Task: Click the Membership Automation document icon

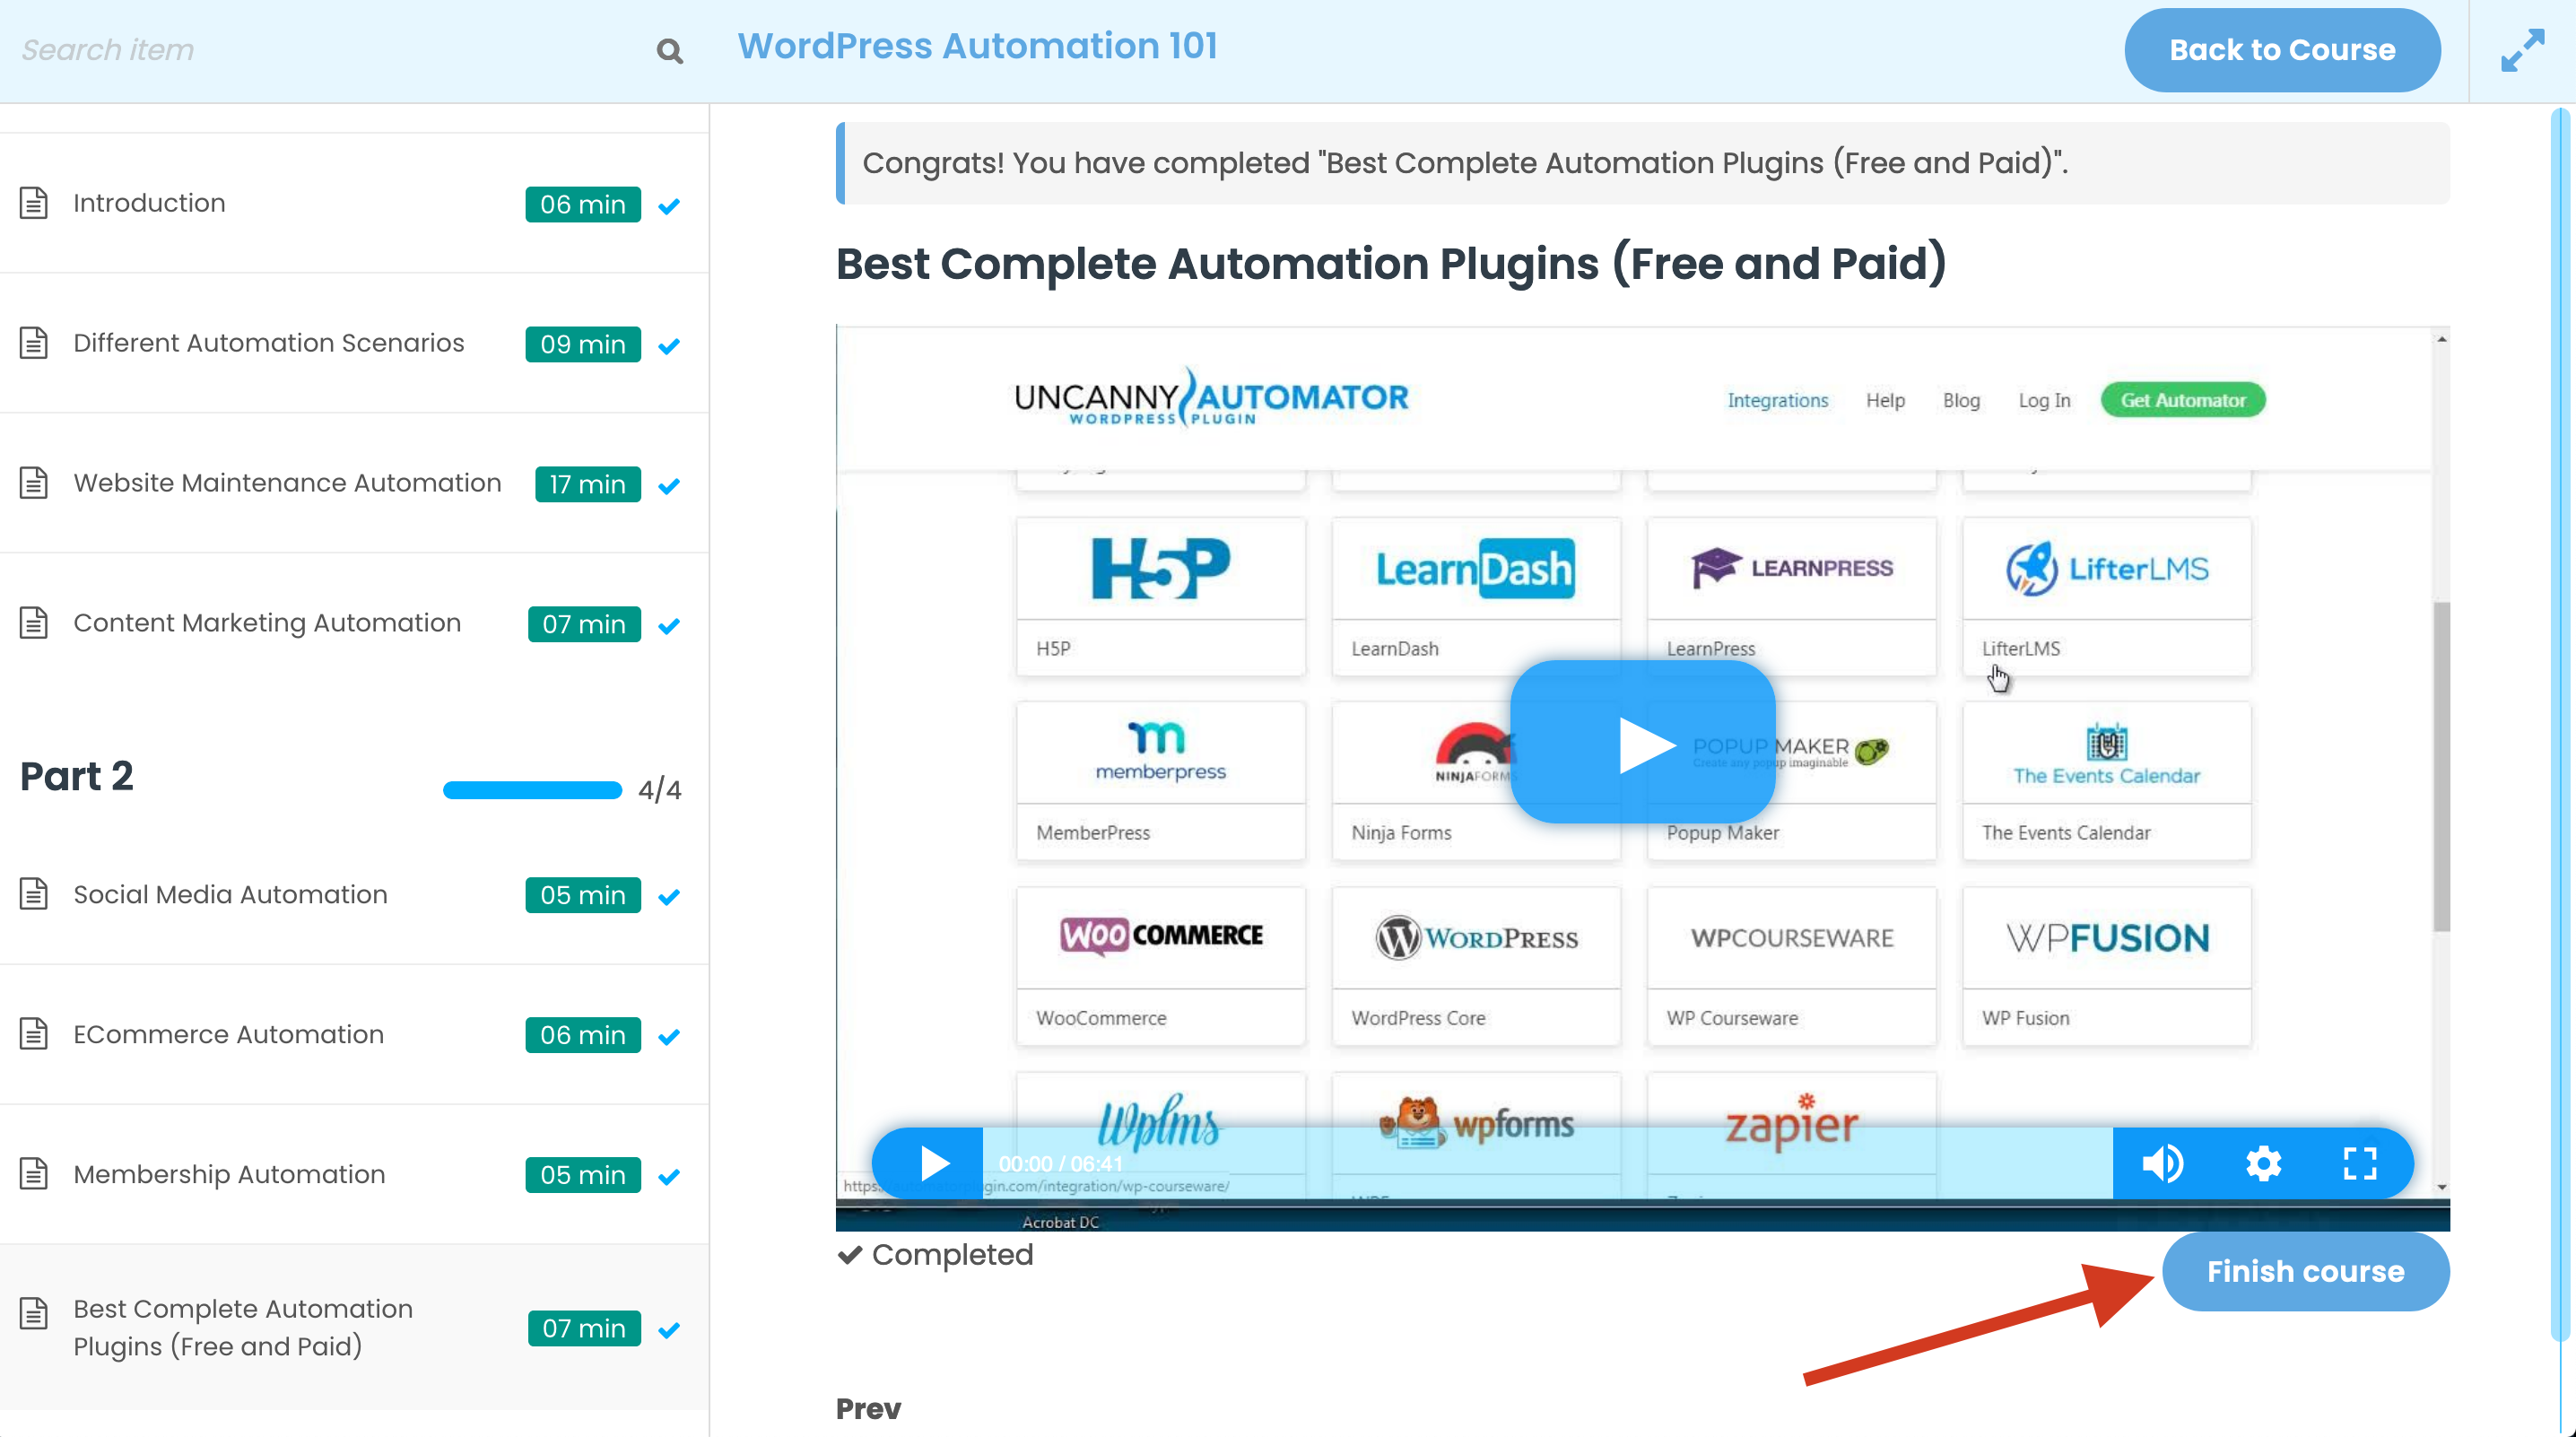Action: click(34, 1174)
